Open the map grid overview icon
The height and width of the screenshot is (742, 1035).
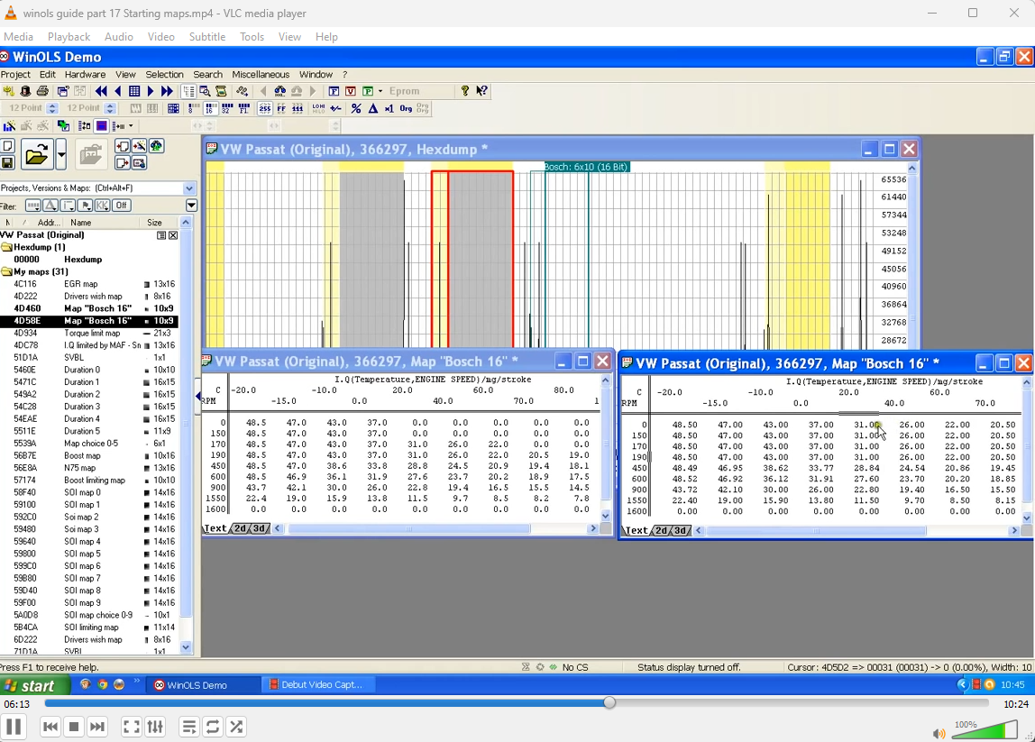pos(134,91)
